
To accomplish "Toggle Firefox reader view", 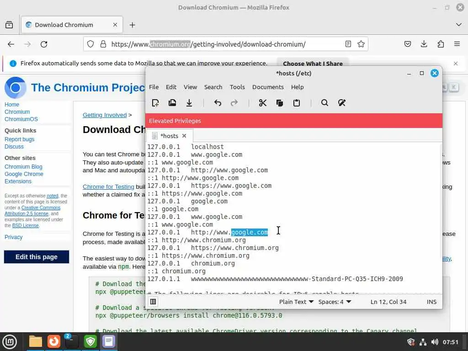I will [348, 44].
